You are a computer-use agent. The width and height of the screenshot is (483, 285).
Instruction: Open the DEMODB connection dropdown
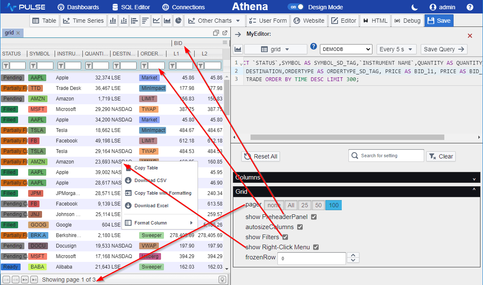tap(346, 49)
